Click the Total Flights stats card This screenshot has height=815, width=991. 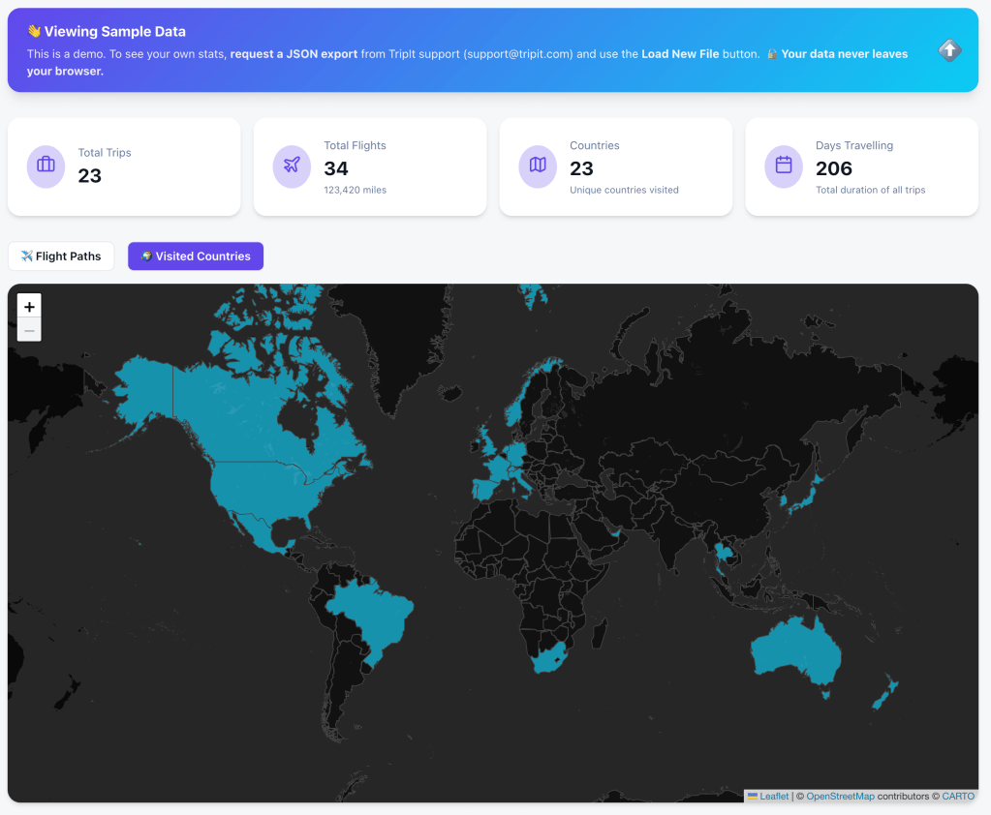(x=370, y=166)
